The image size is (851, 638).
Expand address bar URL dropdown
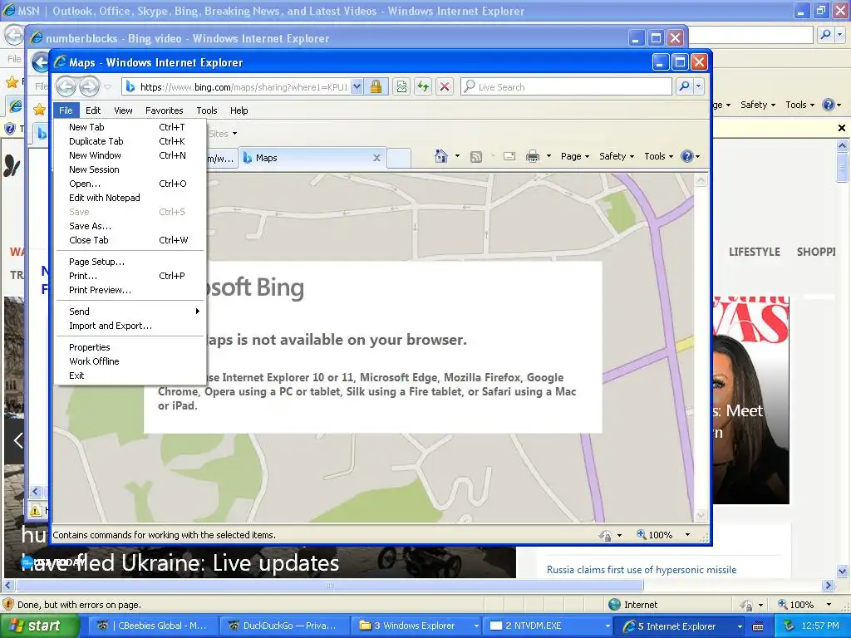[357, 86]
